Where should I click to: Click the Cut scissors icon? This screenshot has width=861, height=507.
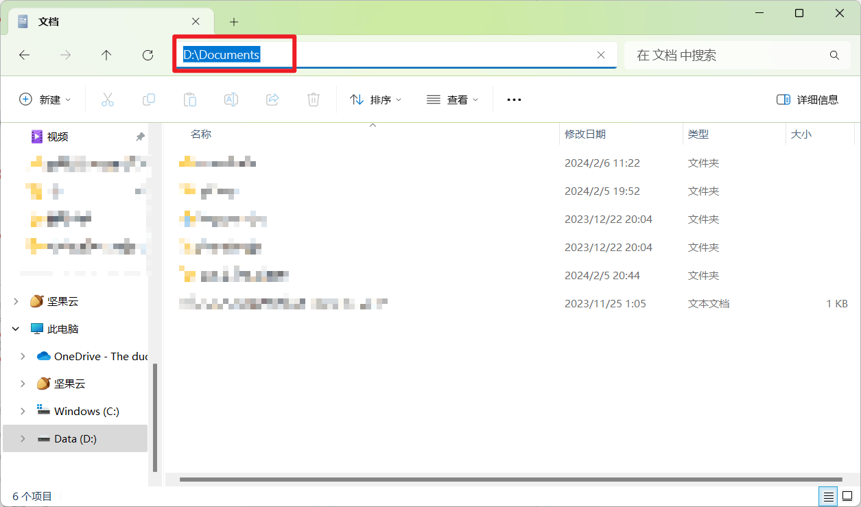[x=108, y=99]
